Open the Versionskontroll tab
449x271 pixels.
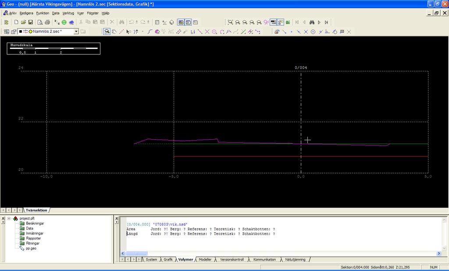point(232,260)
